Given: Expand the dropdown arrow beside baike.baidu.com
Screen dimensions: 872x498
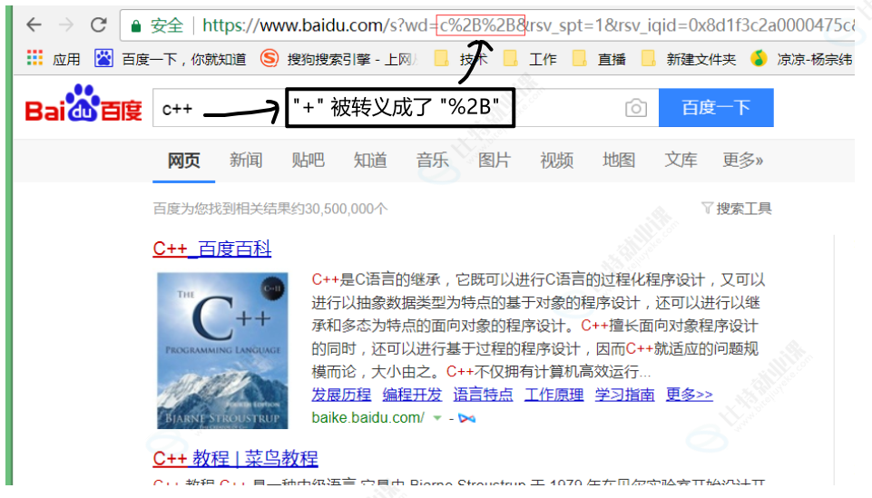Looking at the screenshot, I should [x=437, y=418].
